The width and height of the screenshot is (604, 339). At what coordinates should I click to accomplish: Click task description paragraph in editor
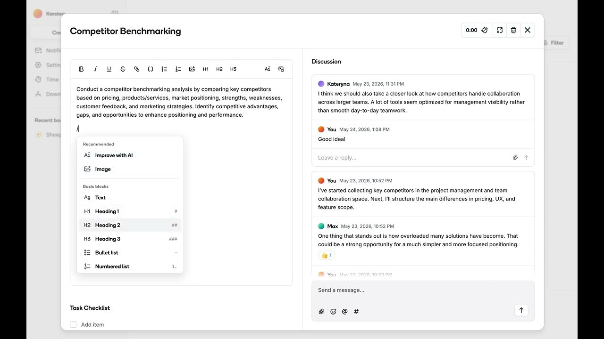(x=179, y=102)
